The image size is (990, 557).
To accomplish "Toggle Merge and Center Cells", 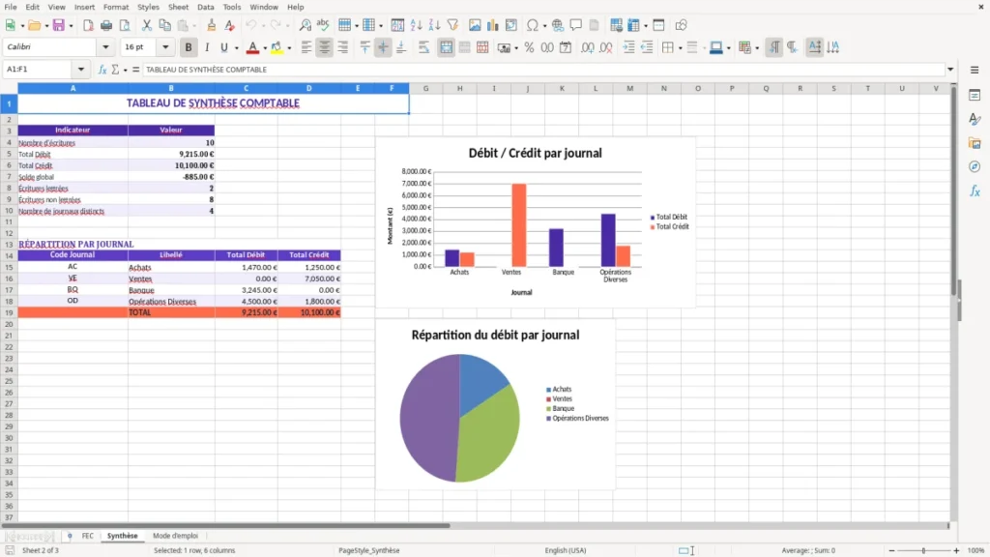I will click(x=447, y=47).
